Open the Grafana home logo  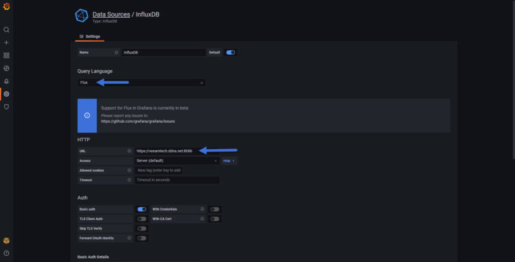[6, 7]
